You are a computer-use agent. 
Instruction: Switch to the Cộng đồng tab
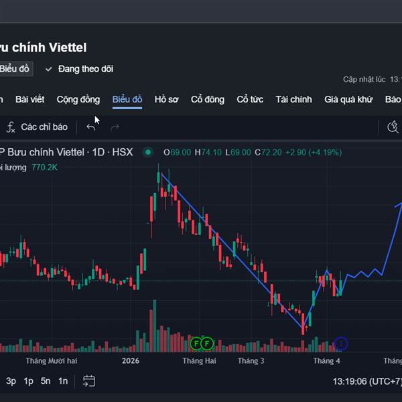pos(78,99)
